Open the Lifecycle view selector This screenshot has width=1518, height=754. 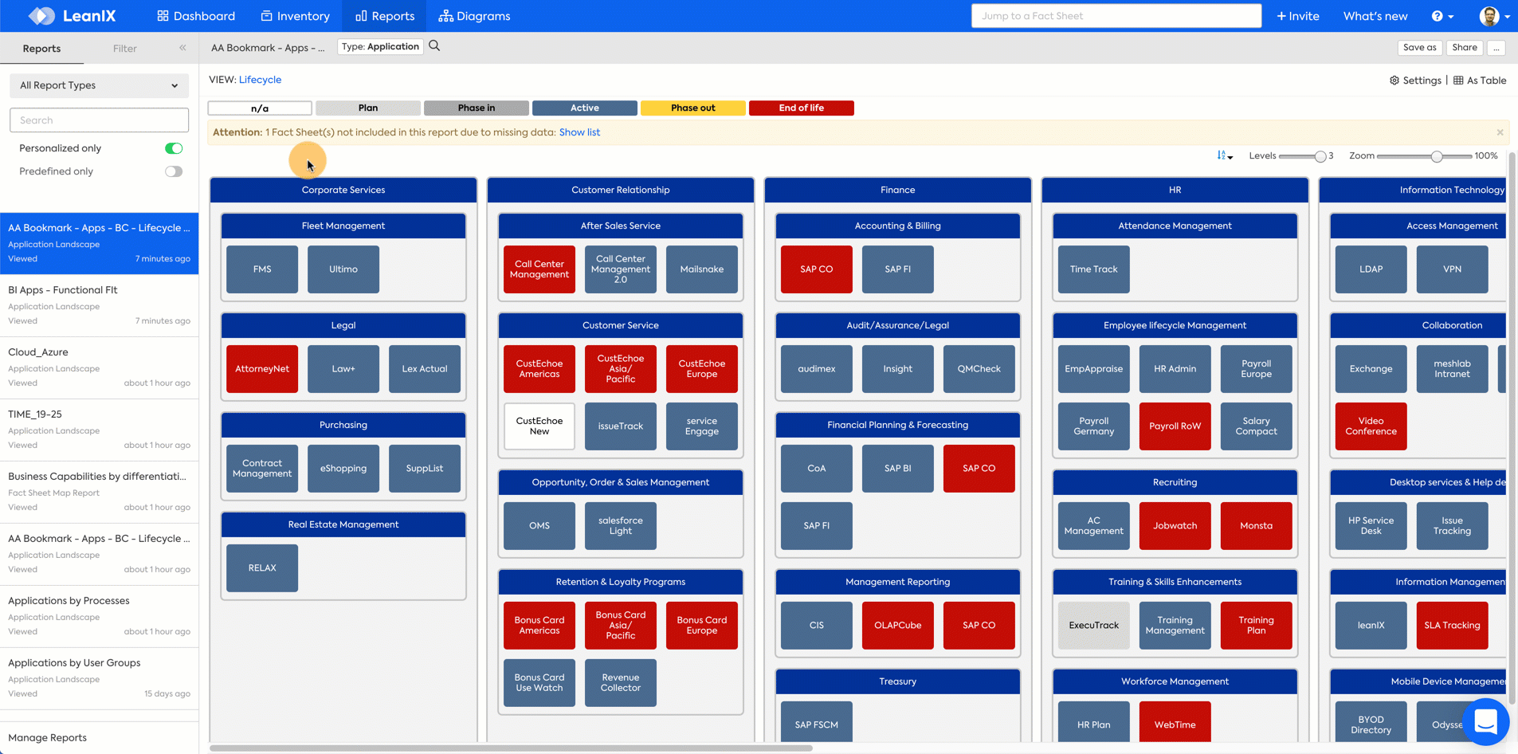(260, 80)
